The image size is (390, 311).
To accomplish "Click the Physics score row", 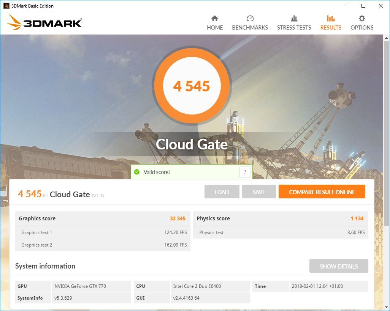I will click(x=281, y=218).
